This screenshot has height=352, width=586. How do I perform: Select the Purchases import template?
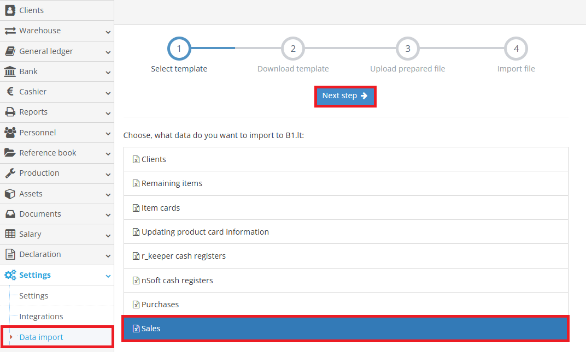(x=345, y=304)
